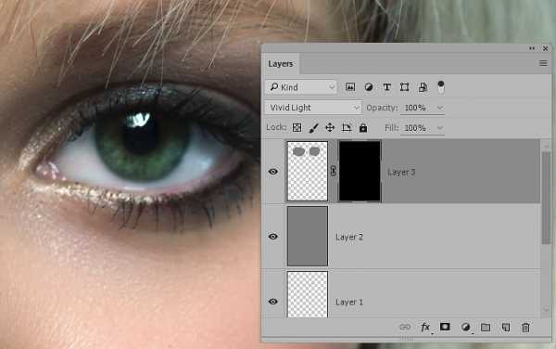Lock image pixels brush icon
The height and width of the screenshot is (349, 556).
[x=313, y=128]
